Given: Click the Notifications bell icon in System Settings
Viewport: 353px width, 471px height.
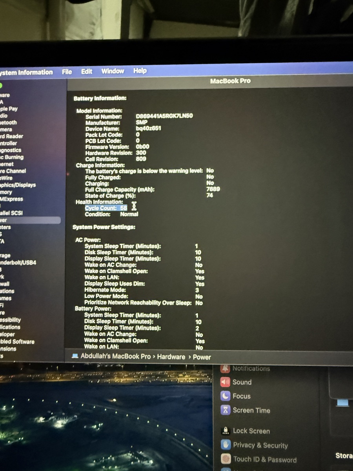Looking at the screenshot, I should click(225, 369).
